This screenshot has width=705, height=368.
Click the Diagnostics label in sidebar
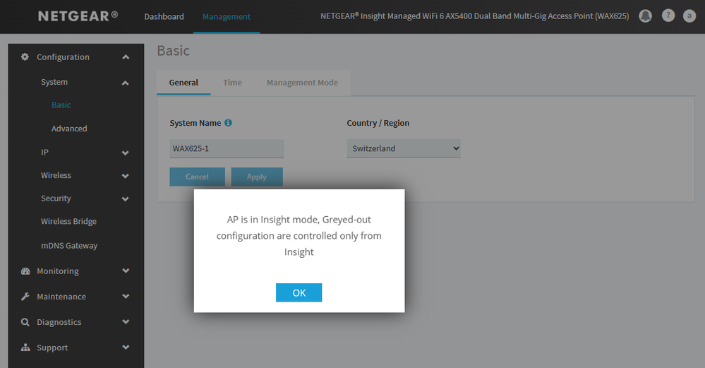click(x=59, y=322)
